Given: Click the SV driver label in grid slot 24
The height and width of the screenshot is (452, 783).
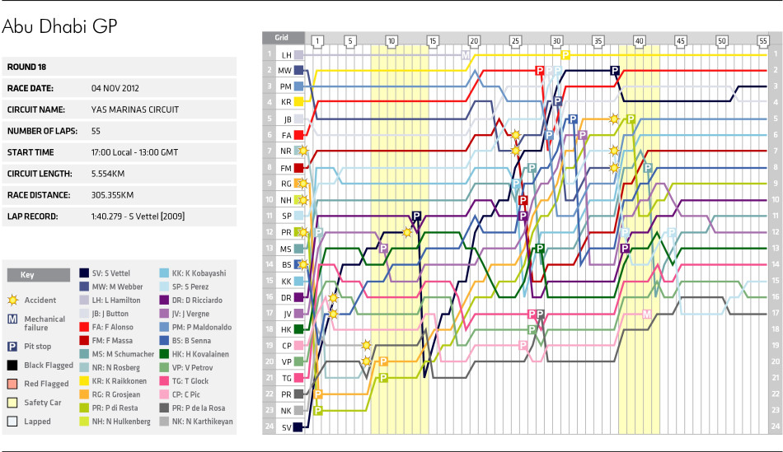Looking at the screenshot, I should (286, 426).
